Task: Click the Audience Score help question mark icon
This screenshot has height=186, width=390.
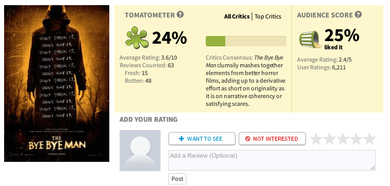Action: 358,15
